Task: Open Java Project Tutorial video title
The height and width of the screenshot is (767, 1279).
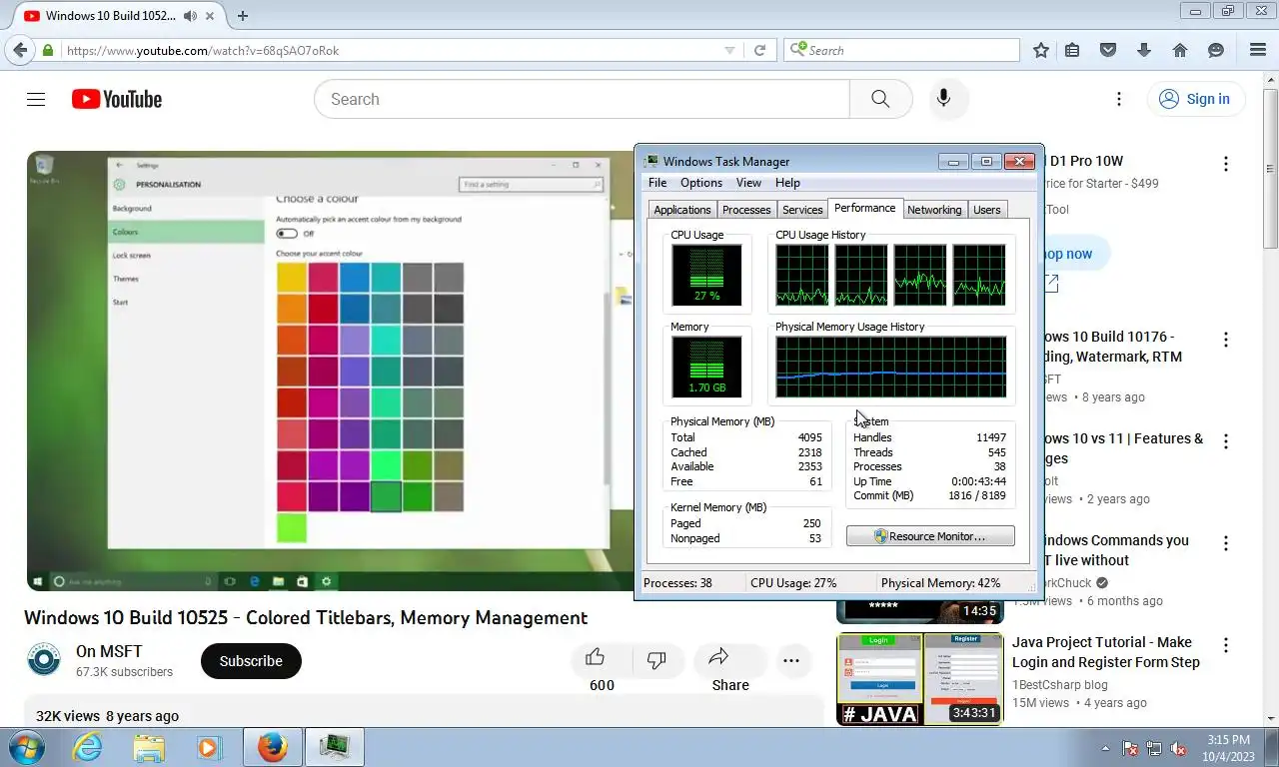Action: (x=1106, y=652)
